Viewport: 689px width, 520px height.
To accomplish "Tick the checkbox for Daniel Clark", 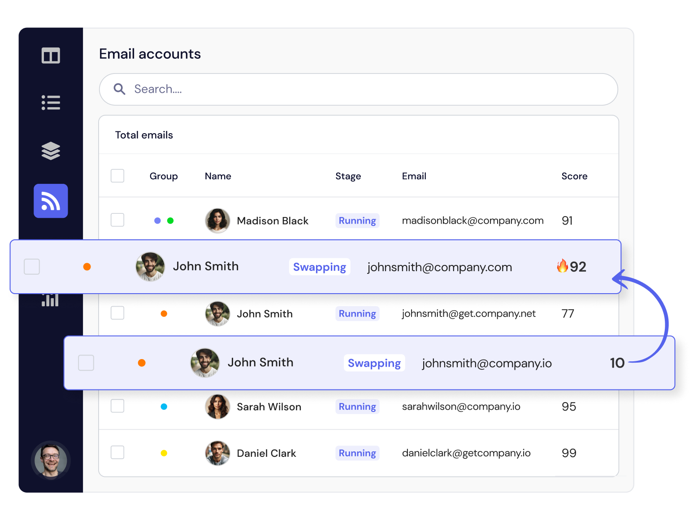I will pyautogui.click(x=117, y=452).
